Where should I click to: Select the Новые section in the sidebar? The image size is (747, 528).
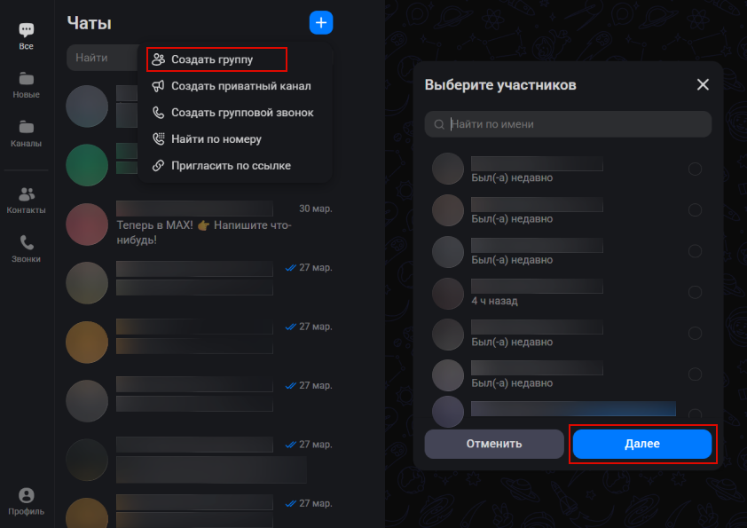[x=26, y=84]
